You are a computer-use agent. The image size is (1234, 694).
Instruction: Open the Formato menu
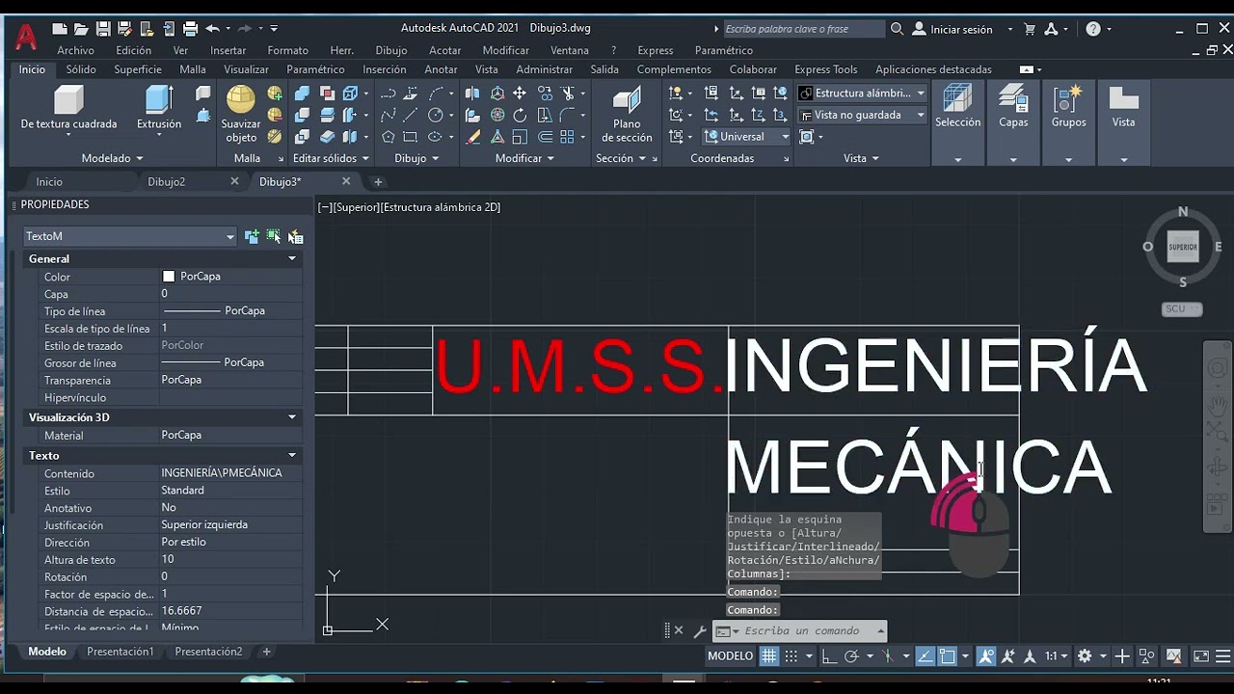[x=287, y=50]
